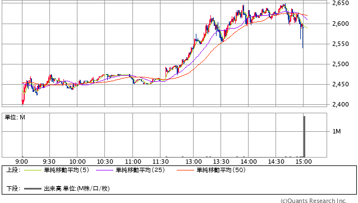The height and width of the screenshot is (203, 358).
Task: Click the 13:00 time axis label
Action: [x=194, y=162]
